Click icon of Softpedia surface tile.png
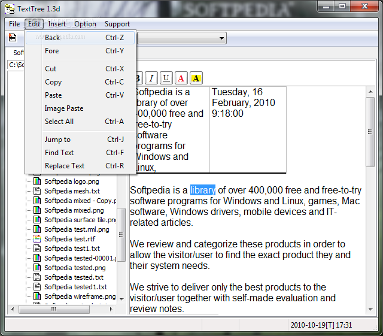 coord(37,220)
